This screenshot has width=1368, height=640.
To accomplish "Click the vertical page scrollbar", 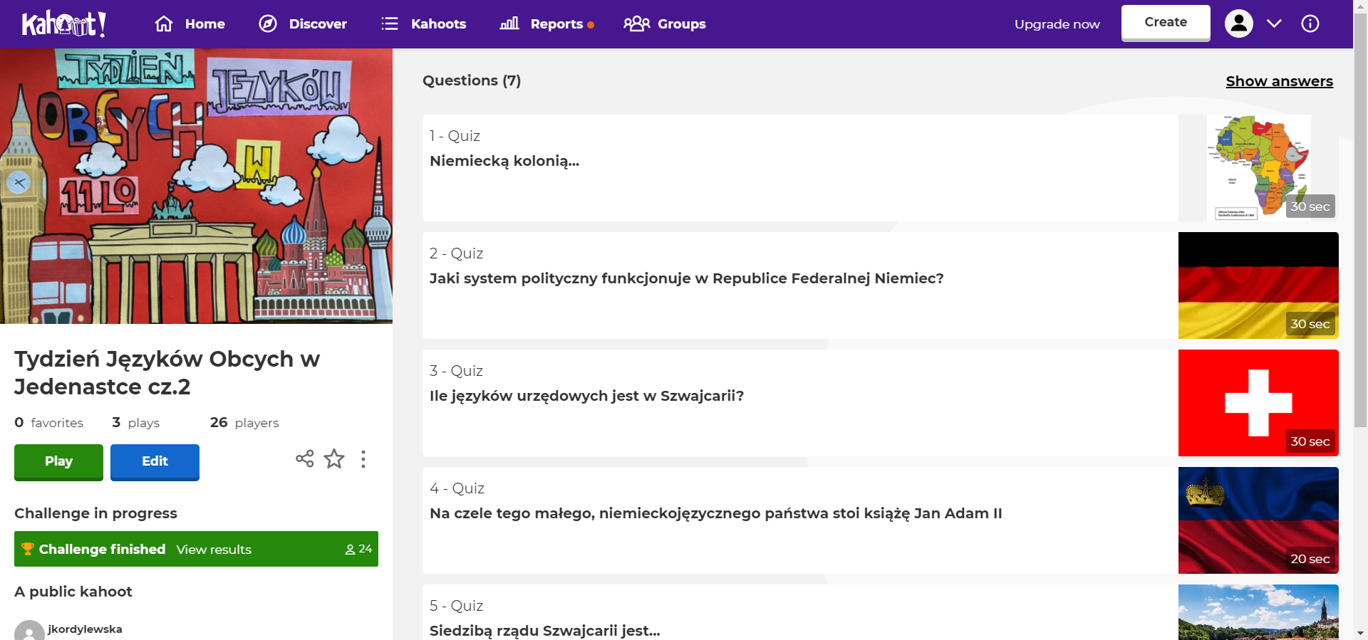I will tap(1360, 219).
